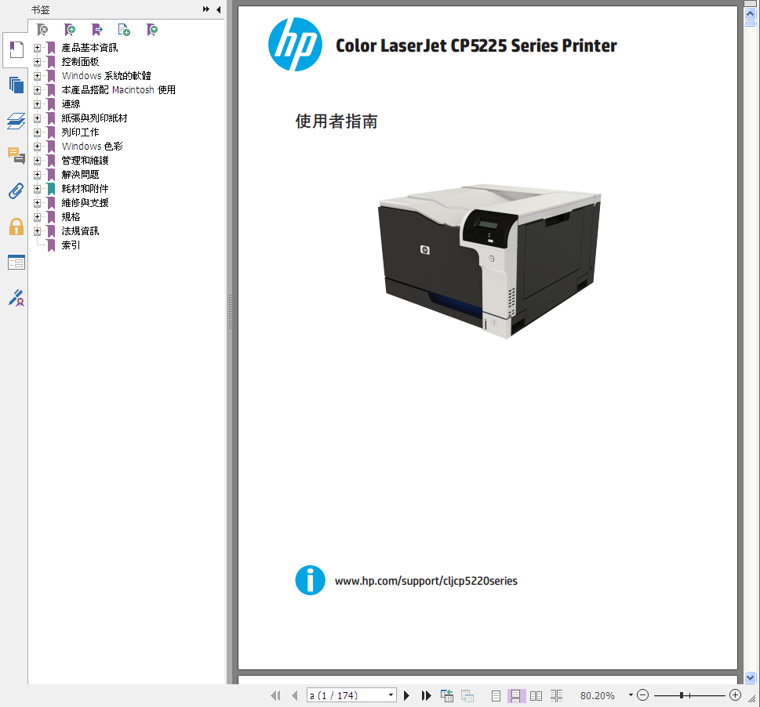The height and width of the screenshot is (707, 760).
Task: Select the 維修與支援 bookmark
Action: [85, 202]
